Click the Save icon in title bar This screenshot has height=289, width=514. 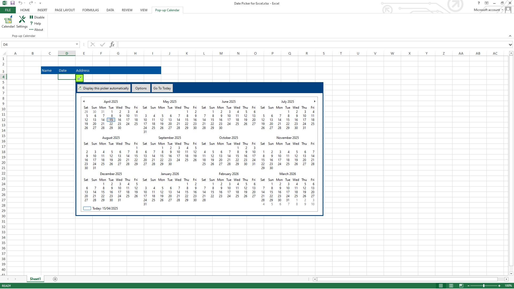pyautogui.click(x=12, y=3)
